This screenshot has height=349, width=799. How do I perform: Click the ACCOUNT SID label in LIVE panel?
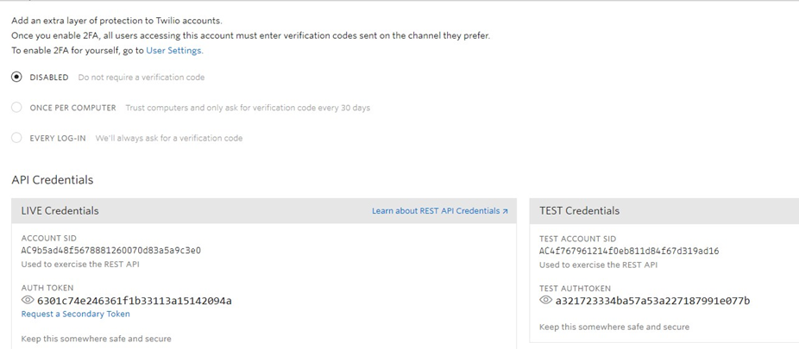(48, 239)
